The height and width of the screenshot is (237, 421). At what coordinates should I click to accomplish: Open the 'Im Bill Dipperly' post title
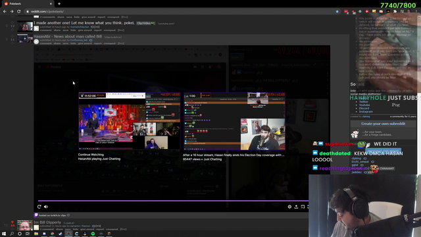point(47,223)
